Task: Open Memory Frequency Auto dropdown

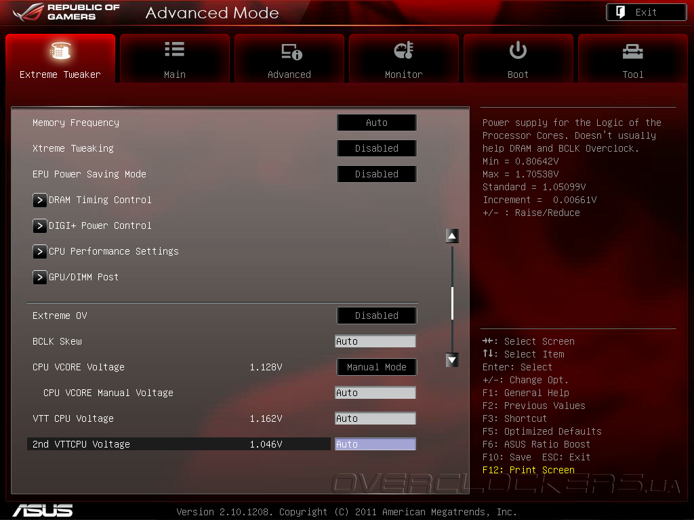Action: [x=377, y=123]
